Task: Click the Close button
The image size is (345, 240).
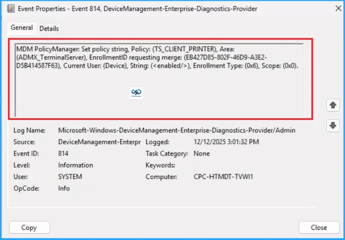Action: (x=318, y=228)
